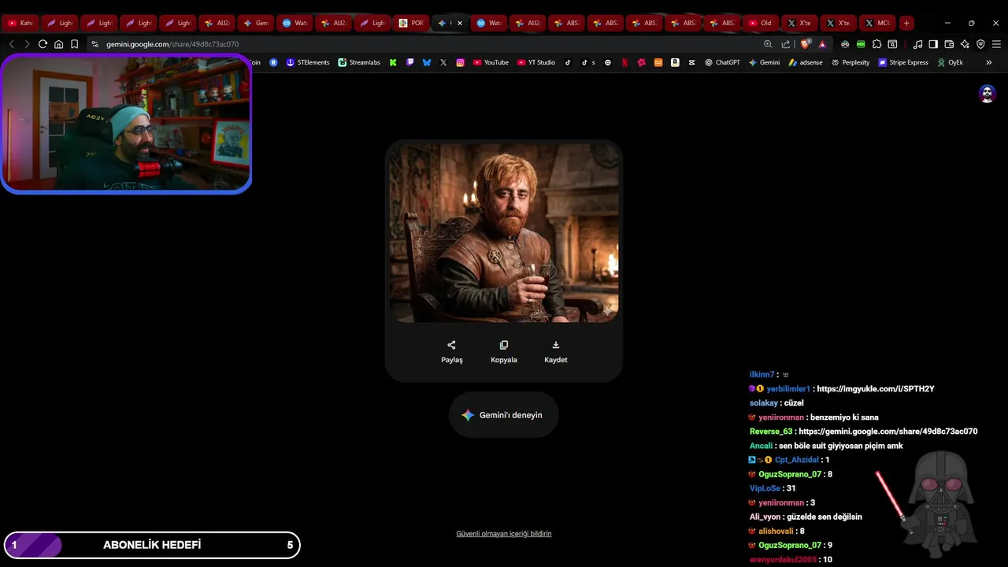Click Güvenli olmayan içeriği bildirin link
Screen dimensions: 1008x567
click(x=504, y=534)
